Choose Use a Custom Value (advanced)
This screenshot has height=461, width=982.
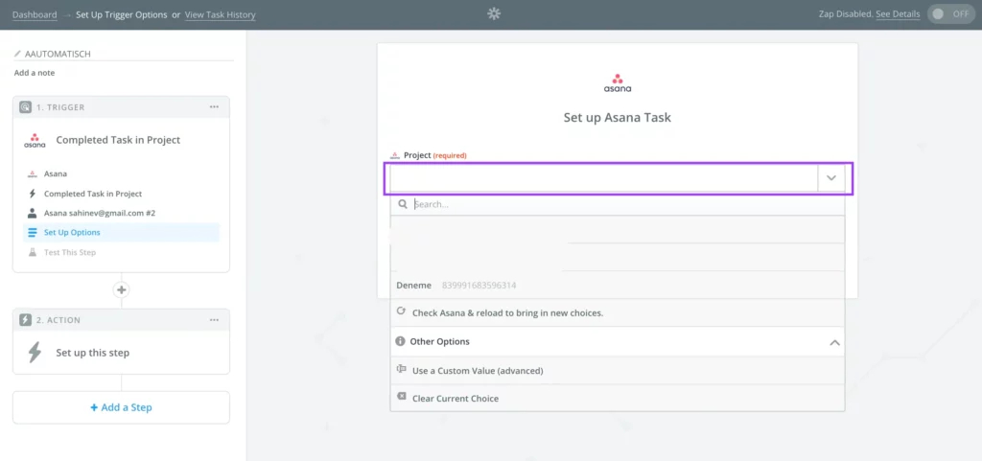[617, 371]
